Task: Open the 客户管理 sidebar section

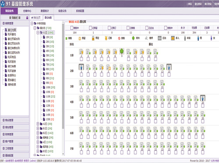Action: 15,141
